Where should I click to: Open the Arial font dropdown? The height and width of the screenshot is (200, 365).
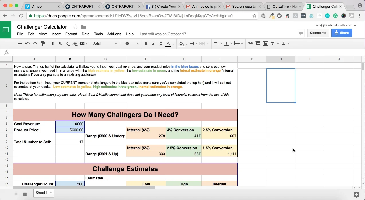pyautogui.click(x=105, y=44)
